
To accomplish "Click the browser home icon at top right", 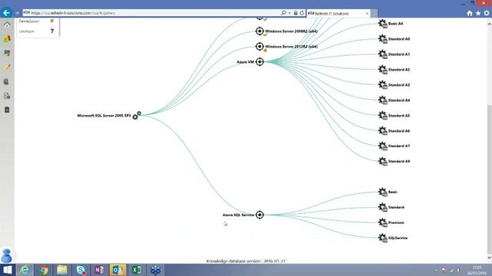I will tap(470, 13).
